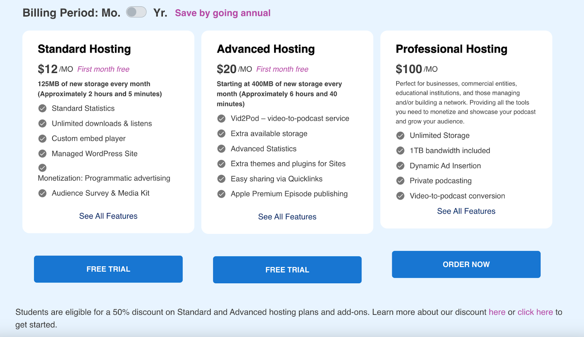This screenshot has height=337, width=584.
Task: Expand See All Features under Standard Hosting
Action: (x=108, y=216)
